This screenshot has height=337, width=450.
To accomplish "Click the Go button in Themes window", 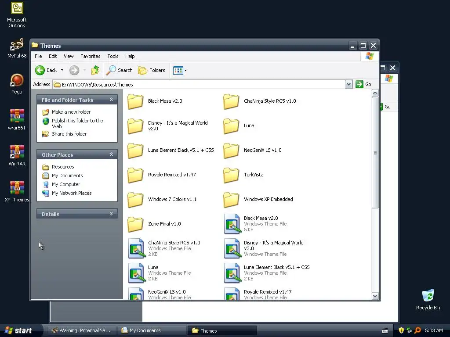I will coord(363,84).
